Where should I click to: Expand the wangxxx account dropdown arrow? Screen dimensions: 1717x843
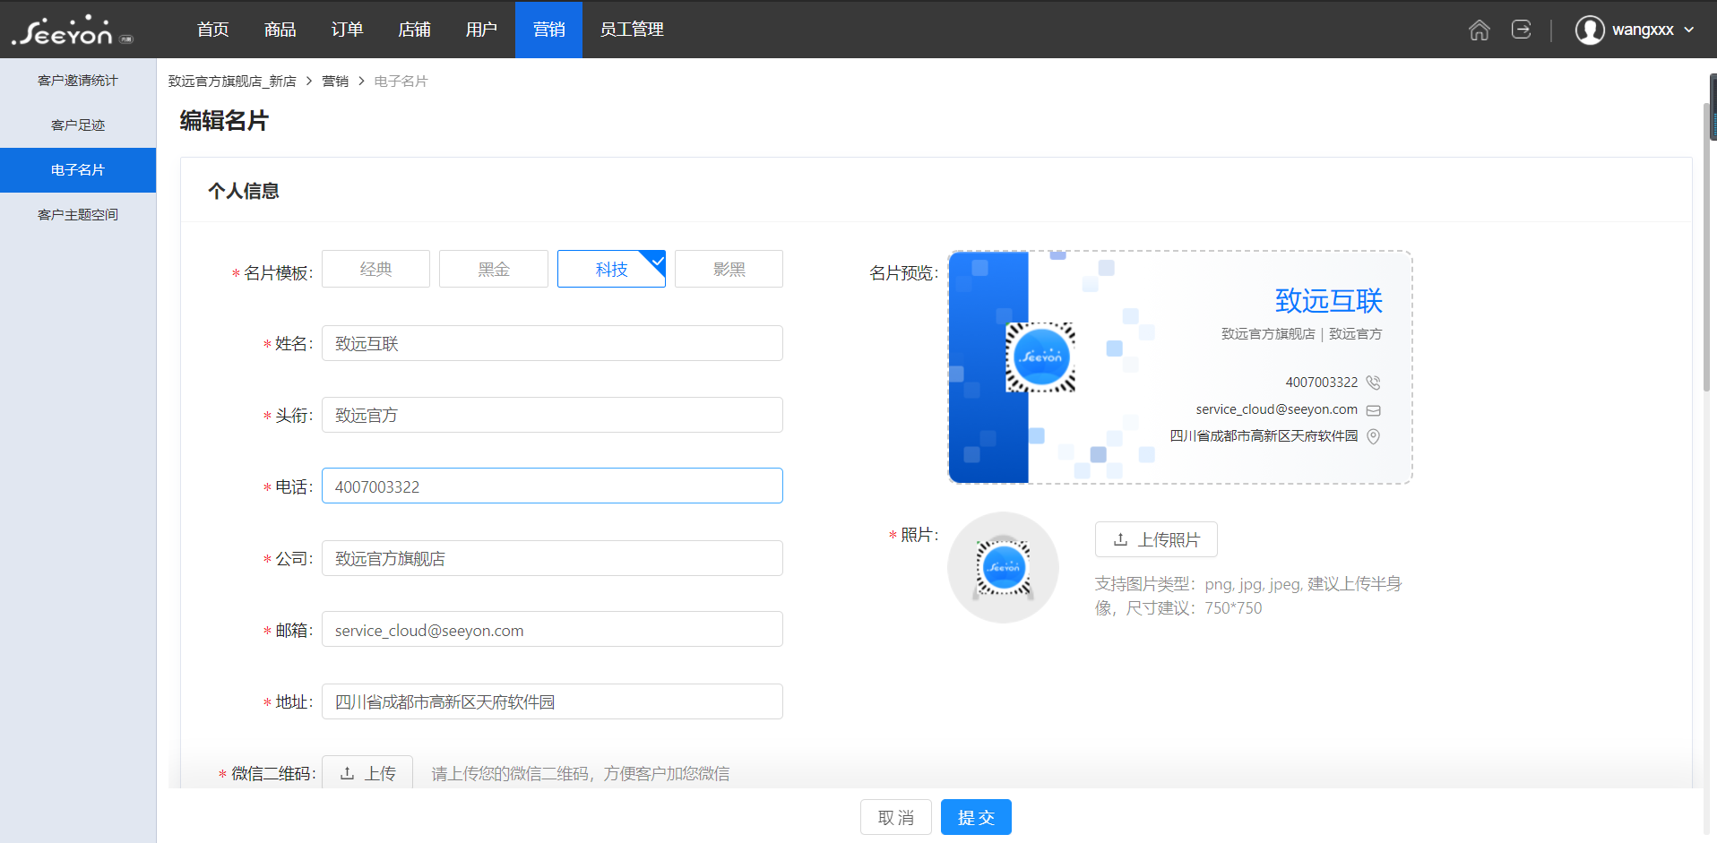1689,30
